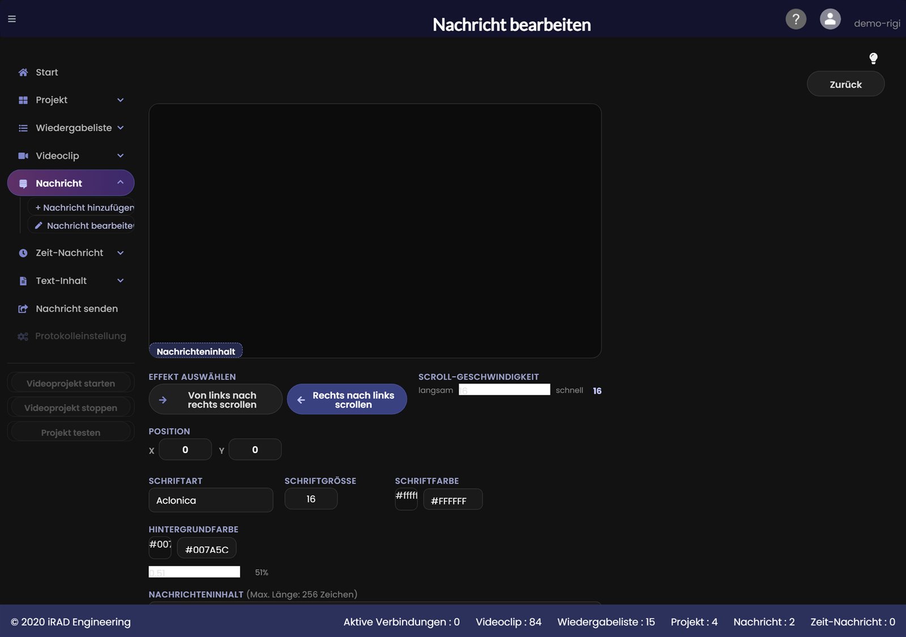Click the Start home icon
The height and width of the screenshot is (637, 906).
pos(23,72)
